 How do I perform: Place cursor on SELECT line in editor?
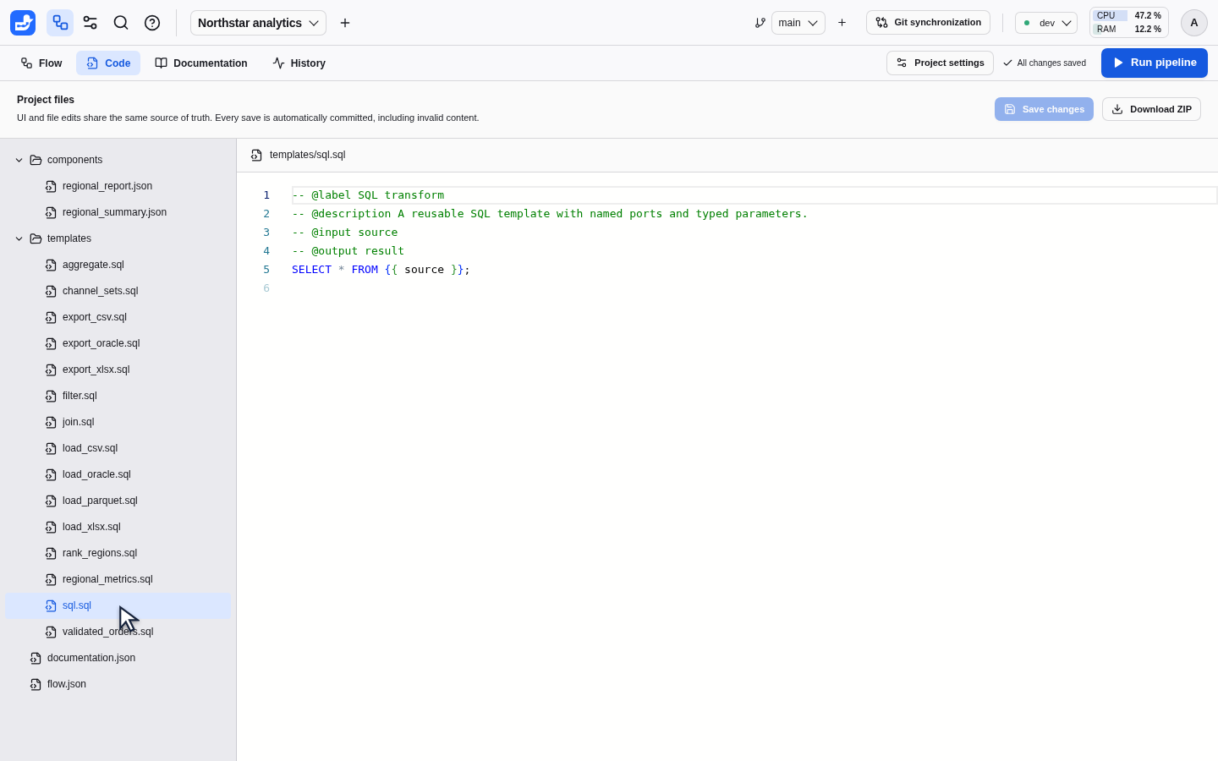pyautogui.click(x=381, y=270)
